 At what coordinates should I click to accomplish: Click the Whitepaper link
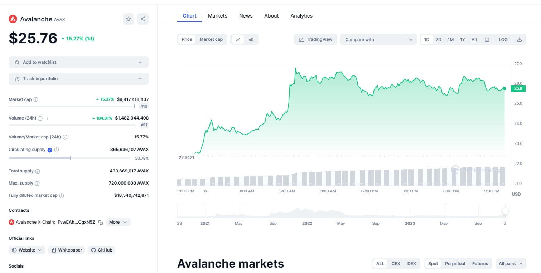pyautogui.click(x=67, y=250)
